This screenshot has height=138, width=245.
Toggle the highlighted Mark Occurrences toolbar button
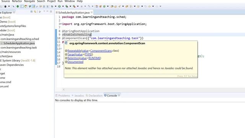point(34,6)
